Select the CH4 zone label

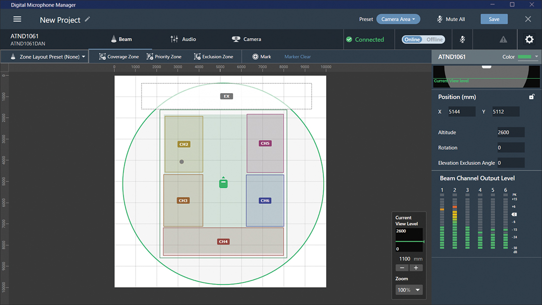pos(223,242)
